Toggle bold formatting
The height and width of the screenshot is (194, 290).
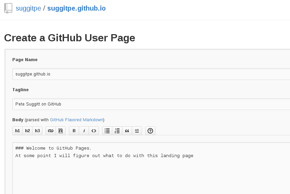point(74,131)
